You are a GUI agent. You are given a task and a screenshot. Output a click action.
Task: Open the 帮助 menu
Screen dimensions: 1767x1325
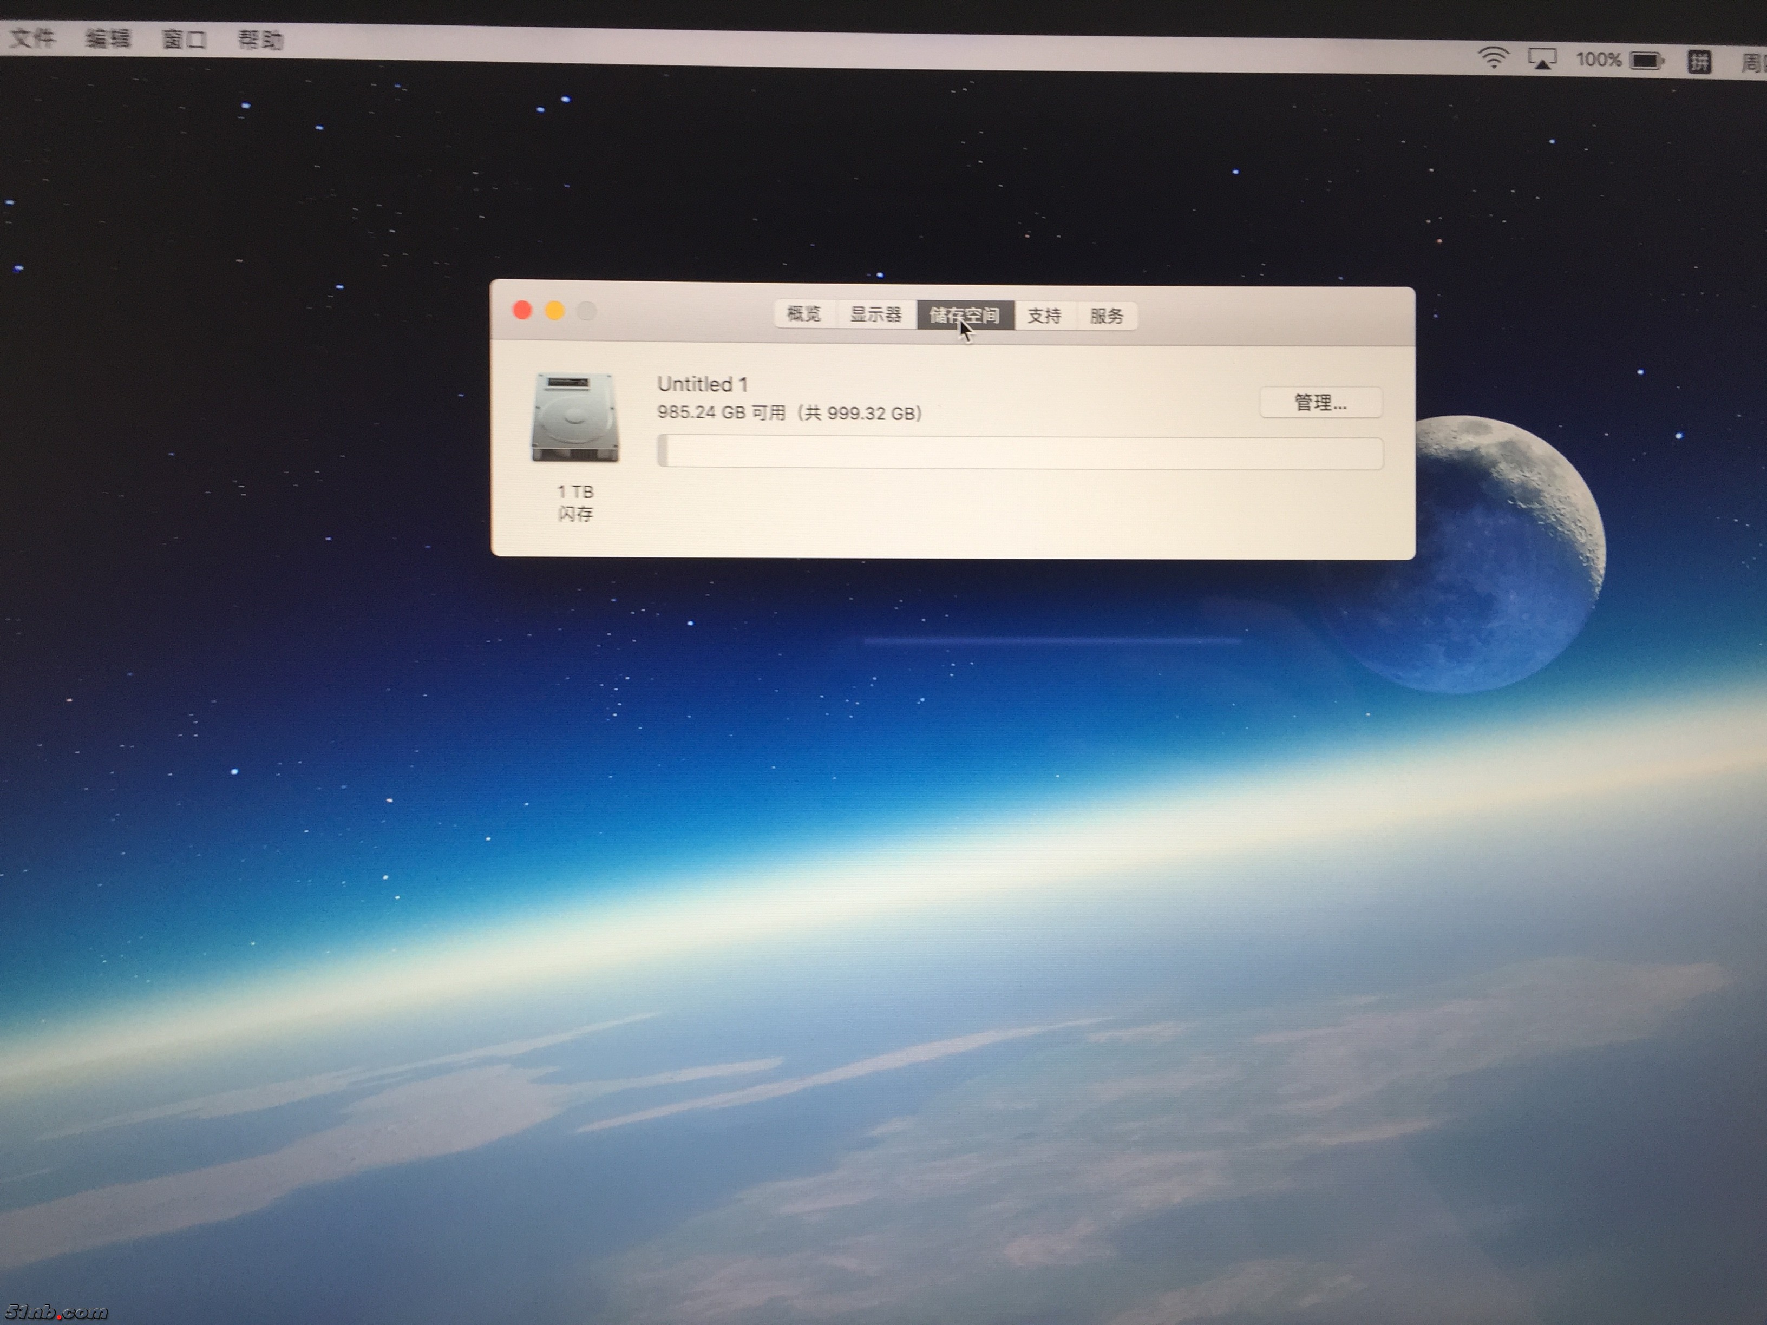260,40
